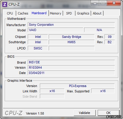123x119 pixels.
Task: Minimize the CPU-Z window
Action: pyautogui.click(x=95, y=4)
